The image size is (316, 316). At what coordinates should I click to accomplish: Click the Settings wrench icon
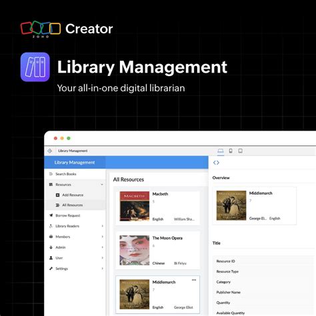[x=51, y=269]
